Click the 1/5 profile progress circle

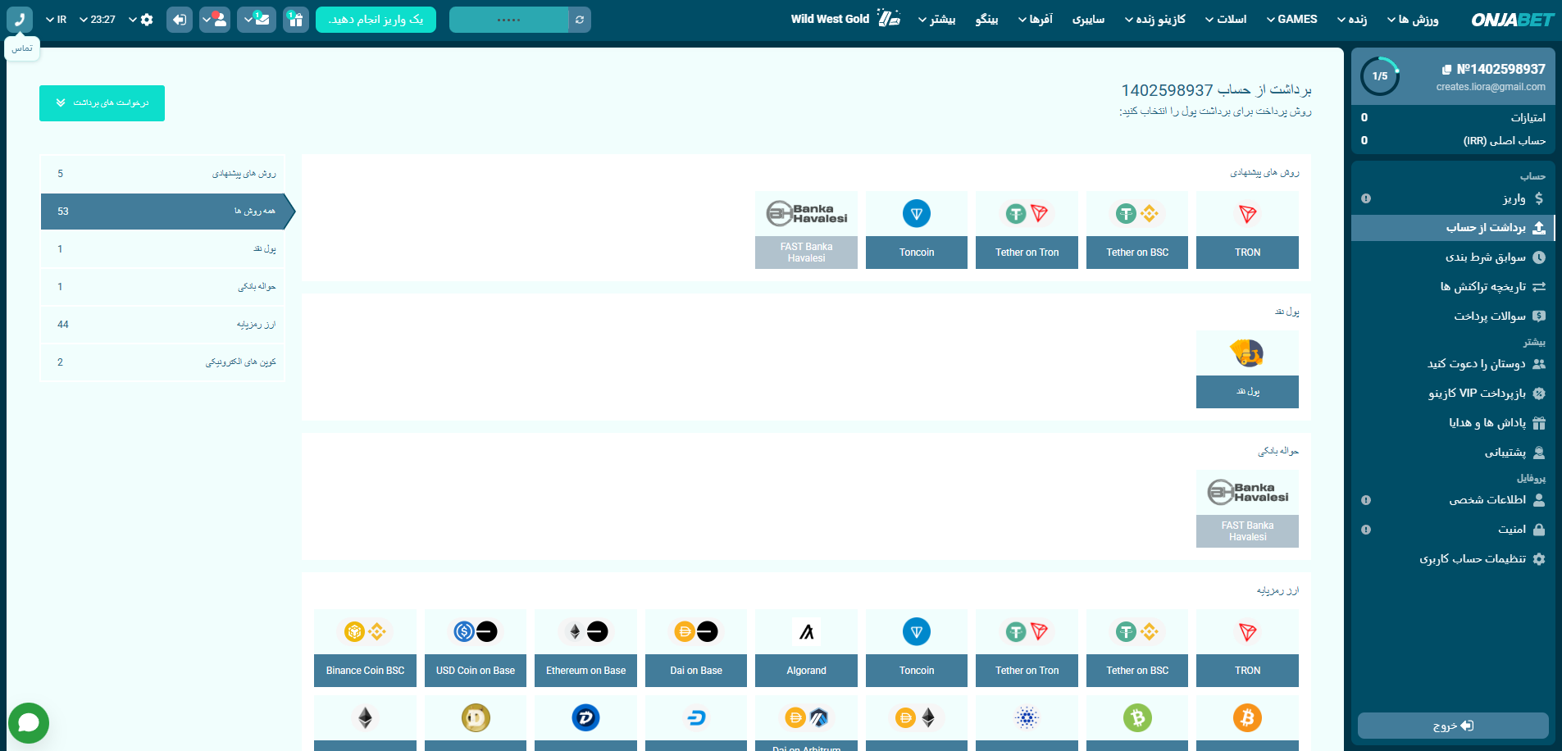point(1380,76)
